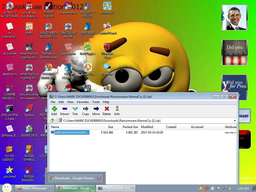The height and width of the screenshot is (192, 256).
Task: Select the Downloads - Google Chrome preview thumbnail
Action: [x=75, y=178]
